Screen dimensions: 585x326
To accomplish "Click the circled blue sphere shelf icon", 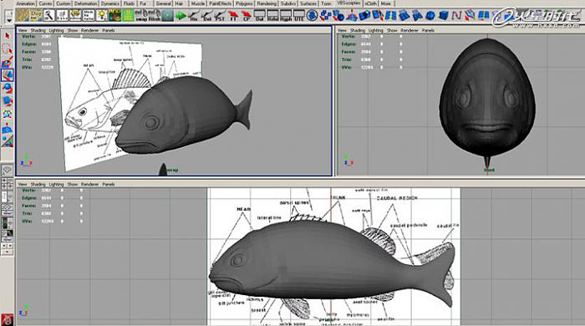I will click(x=313, y=15).
